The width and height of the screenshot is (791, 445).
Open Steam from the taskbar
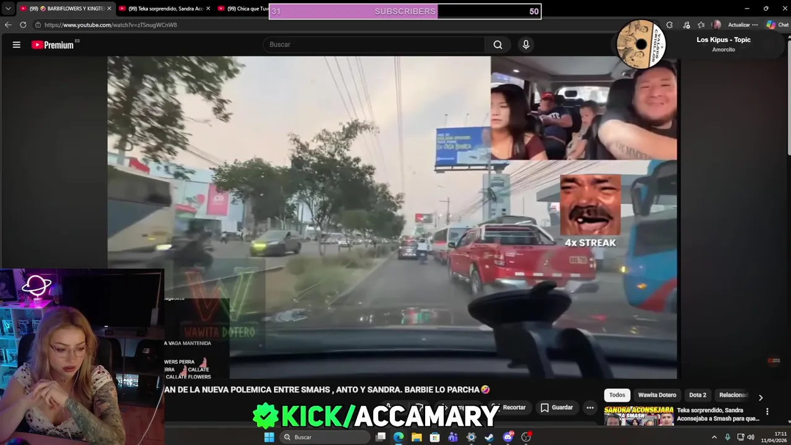(489, 437)
